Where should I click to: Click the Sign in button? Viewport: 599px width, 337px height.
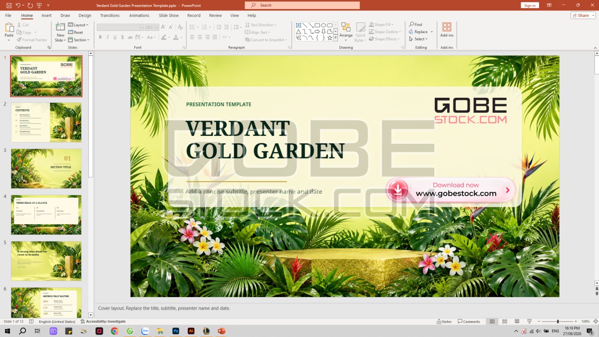pos(530,5)
